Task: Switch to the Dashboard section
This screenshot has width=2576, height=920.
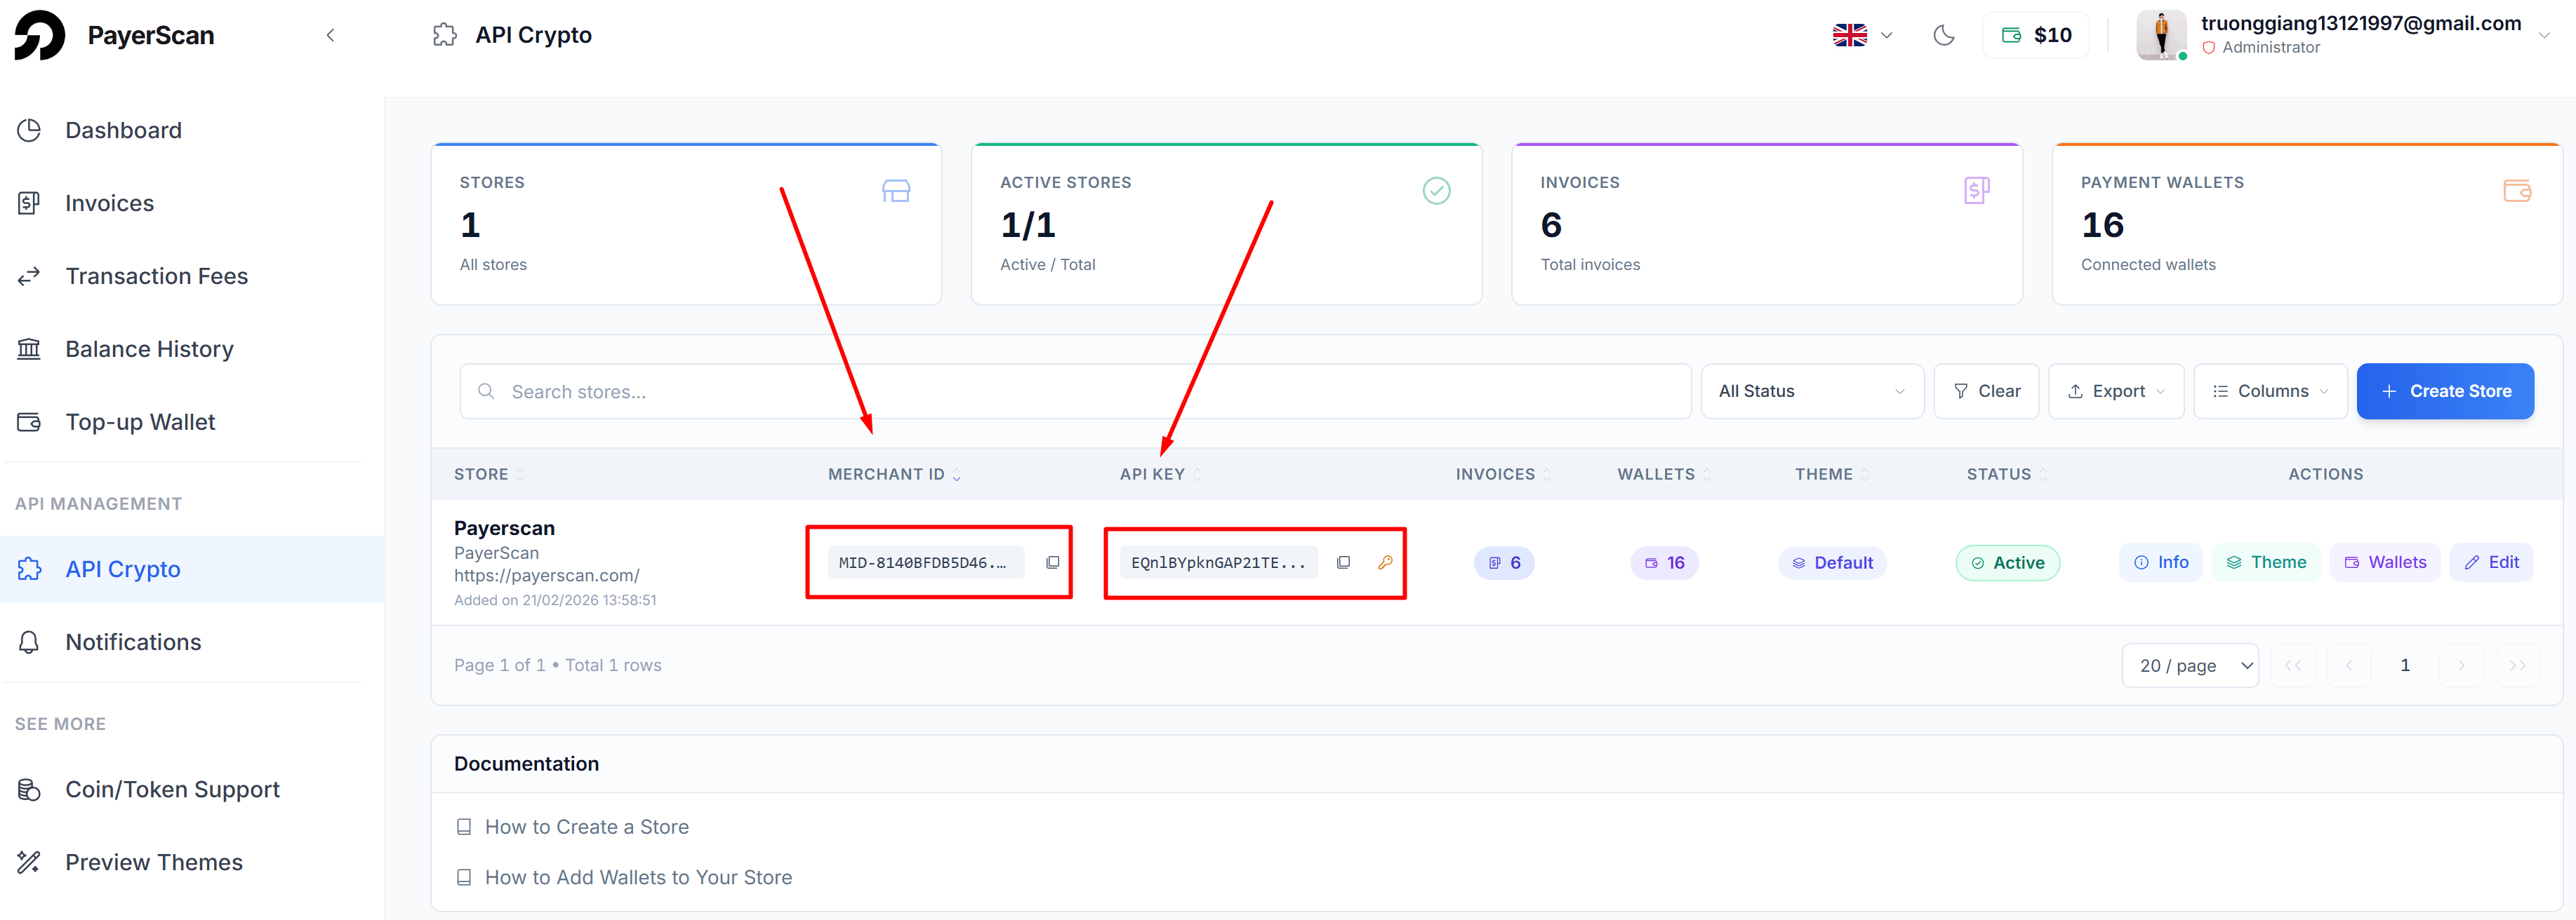Action: tap(123, 130)
